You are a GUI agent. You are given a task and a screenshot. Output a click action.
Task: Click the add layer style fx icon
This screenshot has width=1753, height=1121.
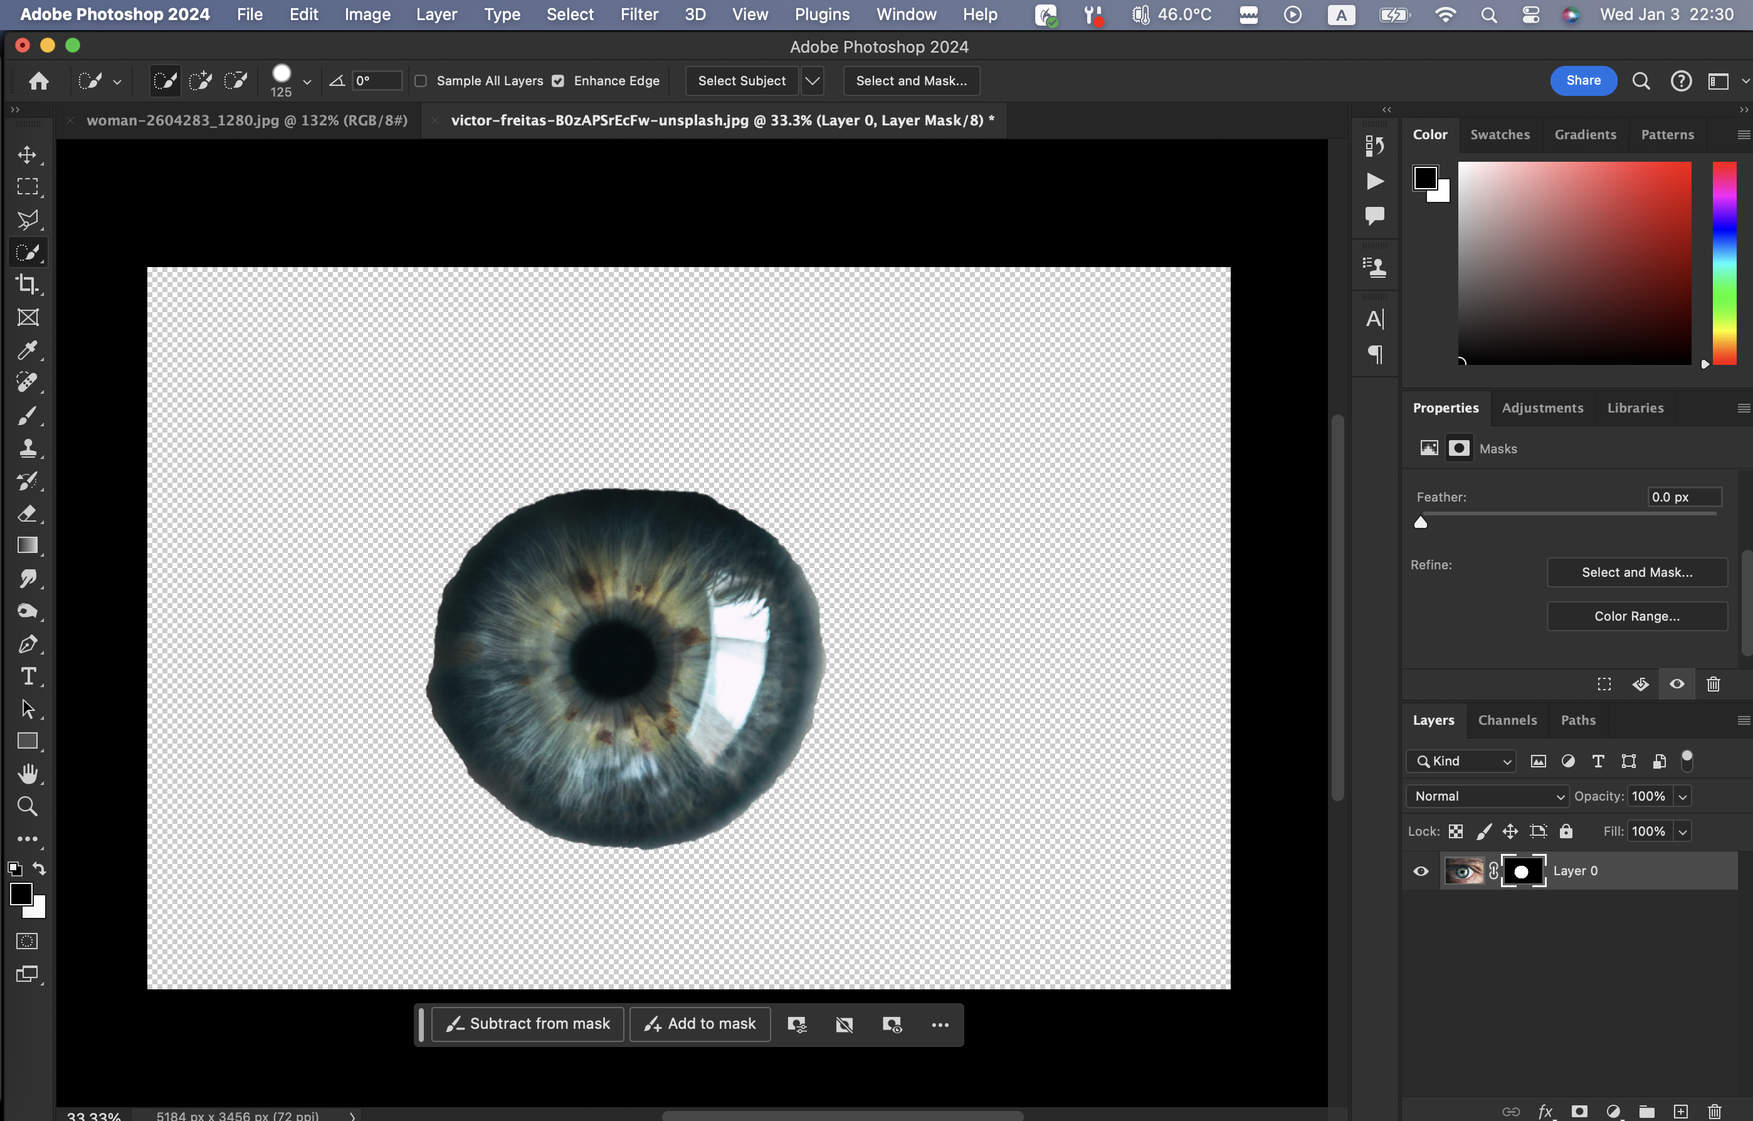tap(1545, 1112)
